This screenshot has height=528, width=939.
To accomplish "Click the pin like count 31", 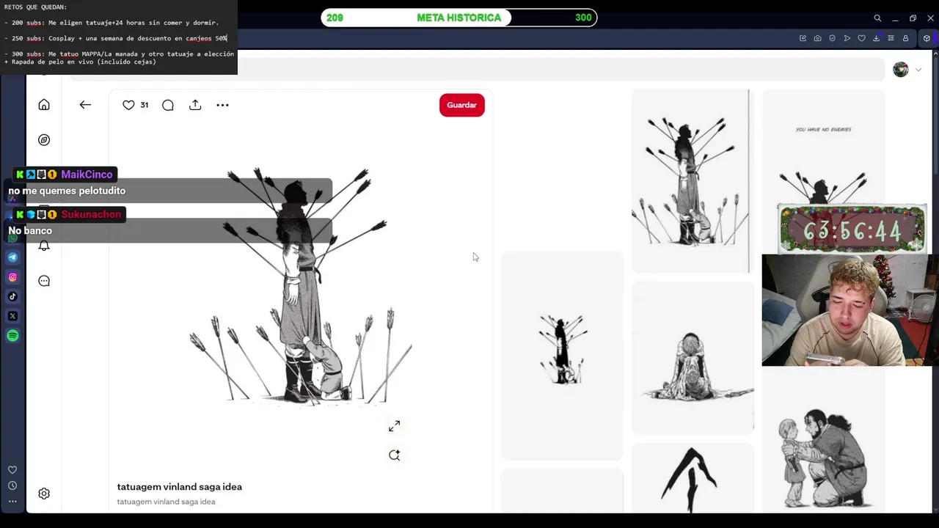I will click(x=144, y=105).
